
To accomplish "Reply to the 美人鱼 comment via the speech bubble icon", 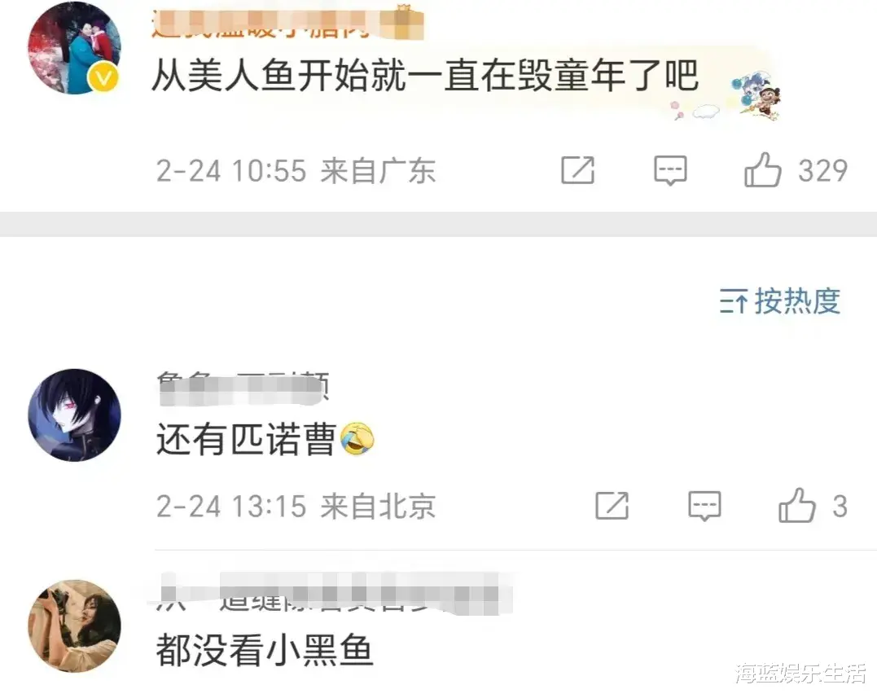I will (670, 170).
